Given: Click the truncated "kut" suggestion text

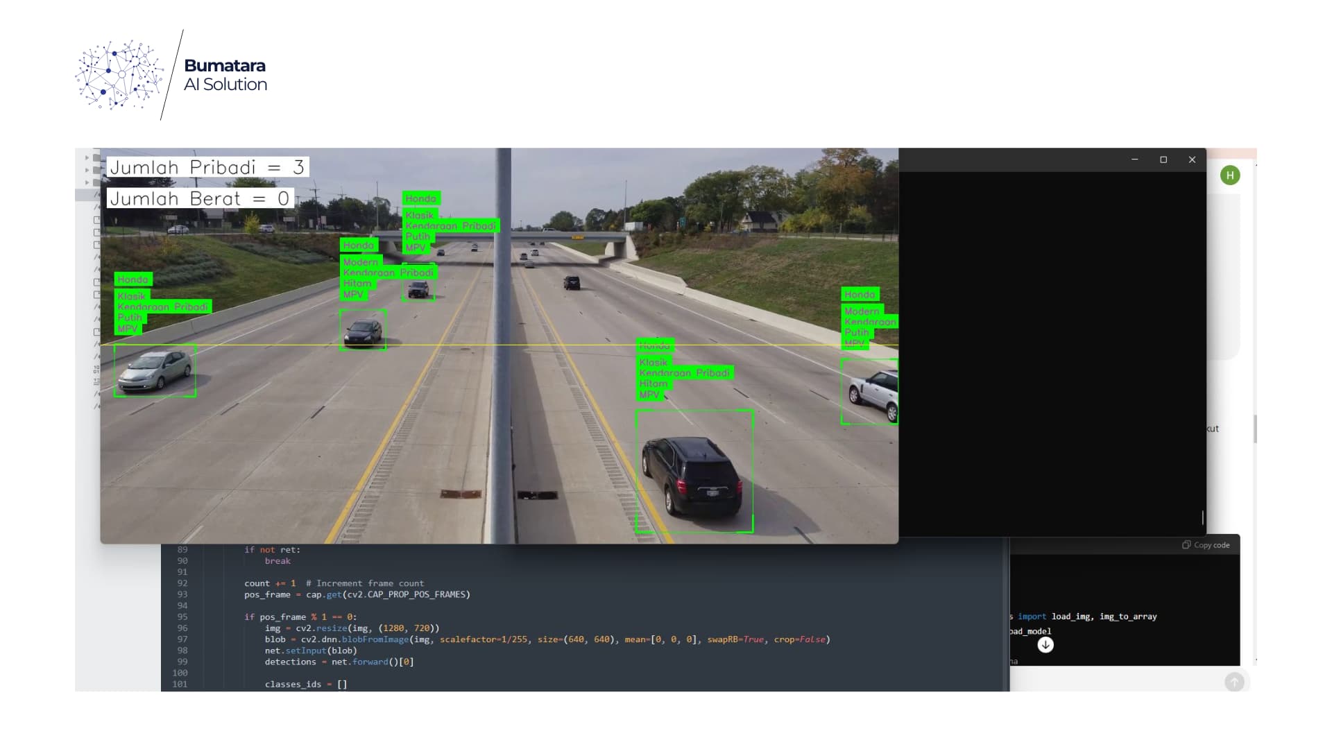Looking at the screenshot, I should 1211,429.
